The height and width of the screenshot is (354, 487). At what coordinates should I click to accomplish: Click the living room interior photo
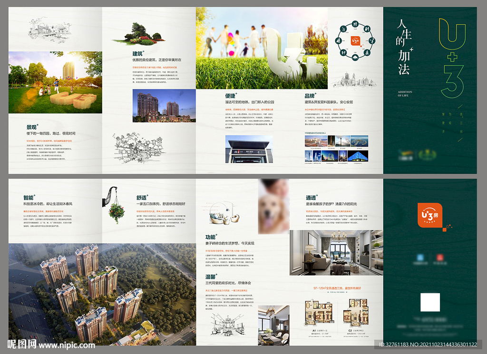tap(336, 253)
